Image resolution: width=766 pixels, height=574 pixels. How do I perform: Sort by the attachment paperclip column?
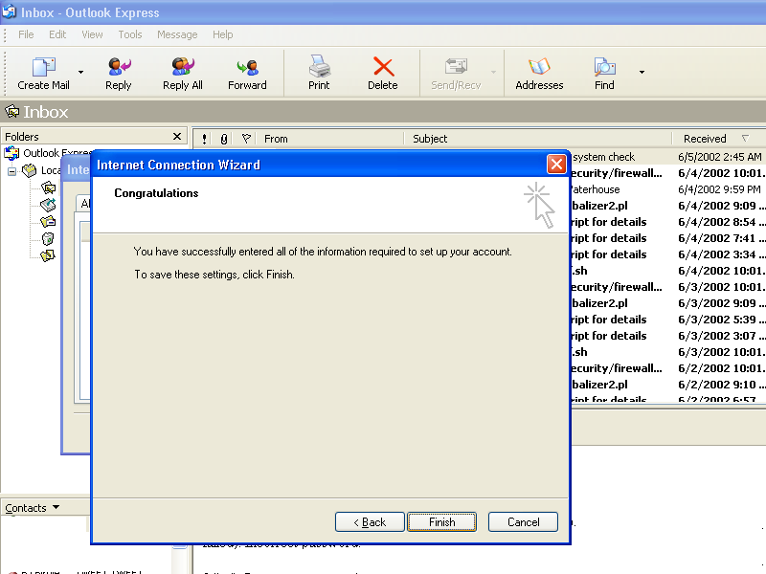(224, 139)
